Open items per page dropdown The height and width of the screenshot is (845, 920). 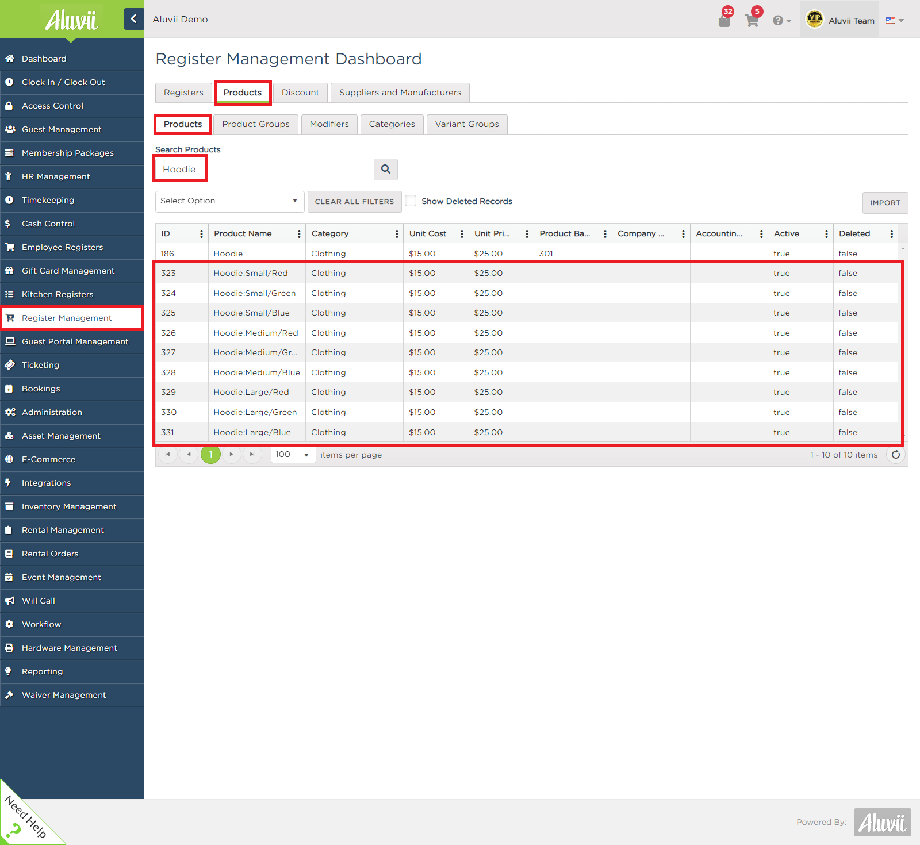click(x=293, y=454)
